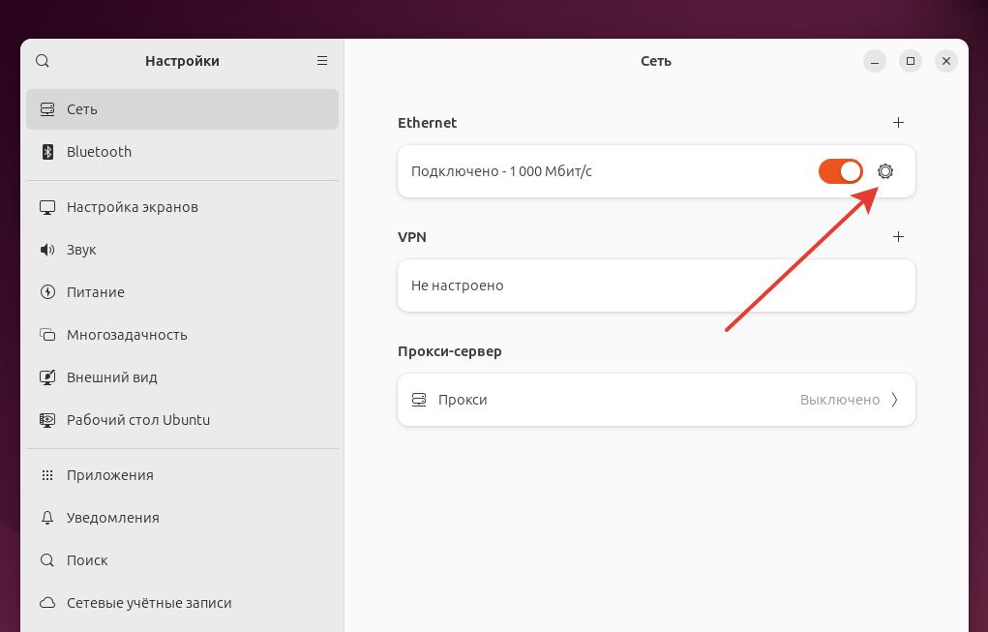988x632 pixels.
Task: Open the hamburger menu beside Настройки
Action: coord(322,61)
